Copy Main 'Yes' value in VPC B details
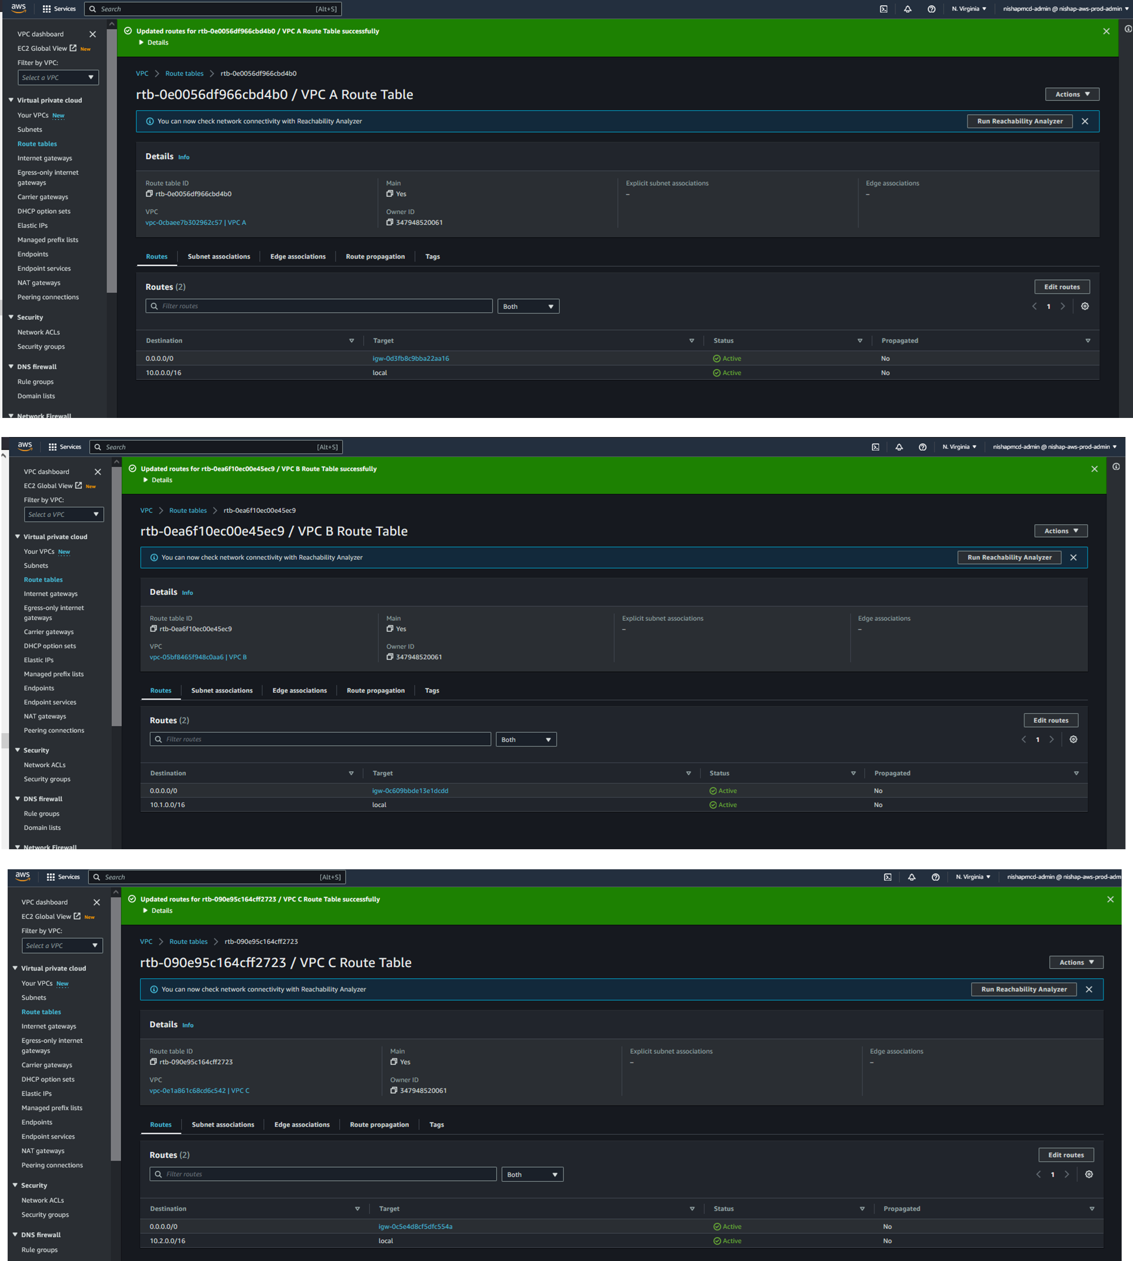Viewport: 1133px width, 1261px height. tap(390, 629)
